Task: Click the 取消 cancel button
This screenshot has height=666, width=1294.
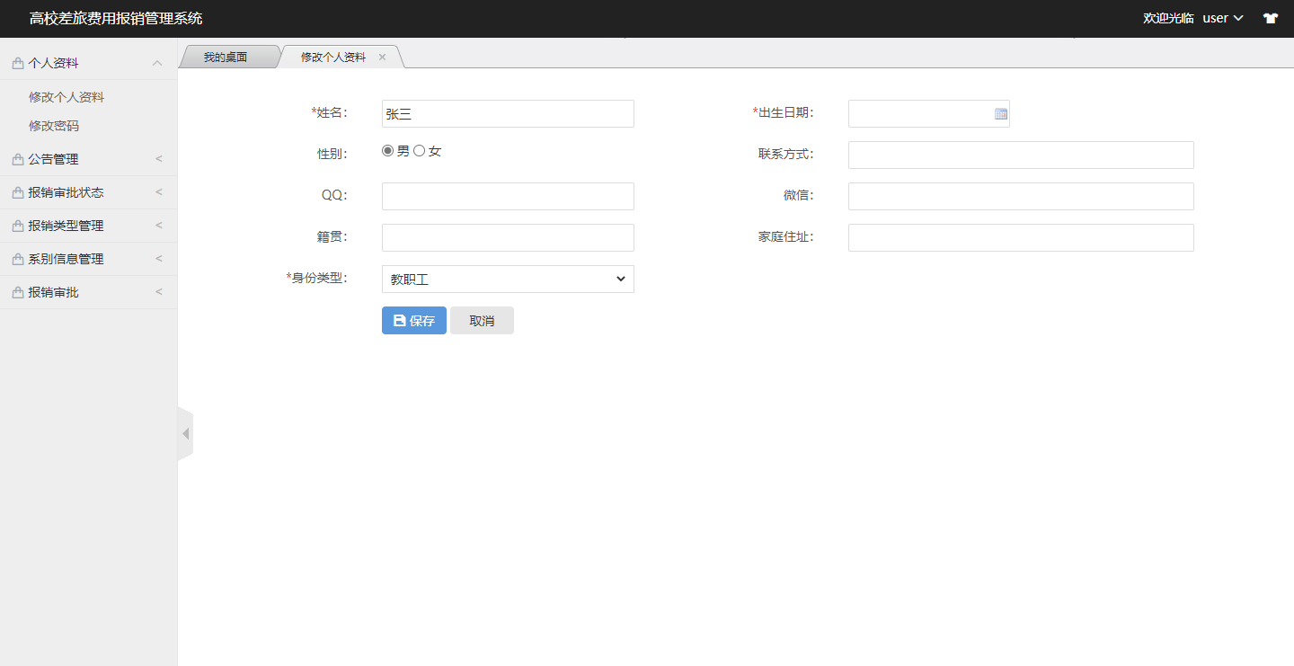Action: point(482,320)
